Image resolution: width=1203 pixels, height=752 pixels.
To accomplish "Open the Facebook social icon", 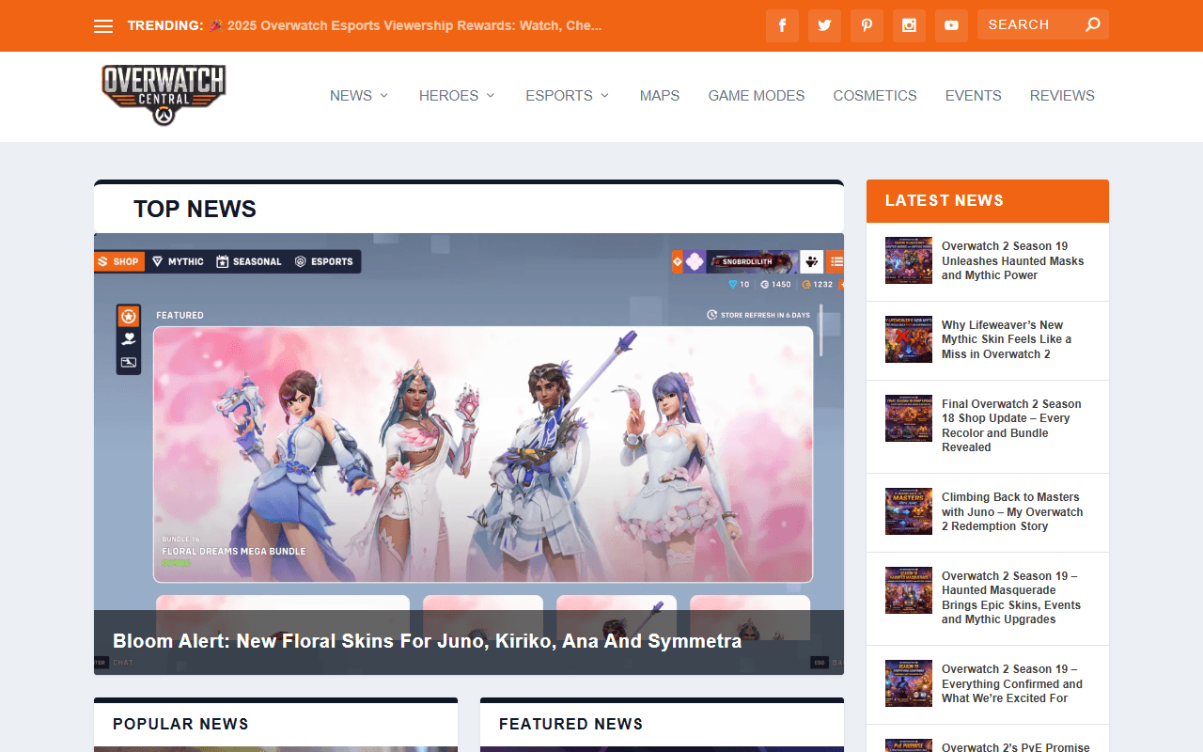I will pyautogui.click(x=782, y=25).
